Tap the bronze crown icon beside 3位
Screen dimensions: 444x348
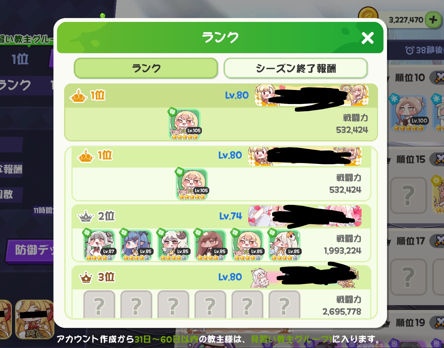[x=86, y=277]
